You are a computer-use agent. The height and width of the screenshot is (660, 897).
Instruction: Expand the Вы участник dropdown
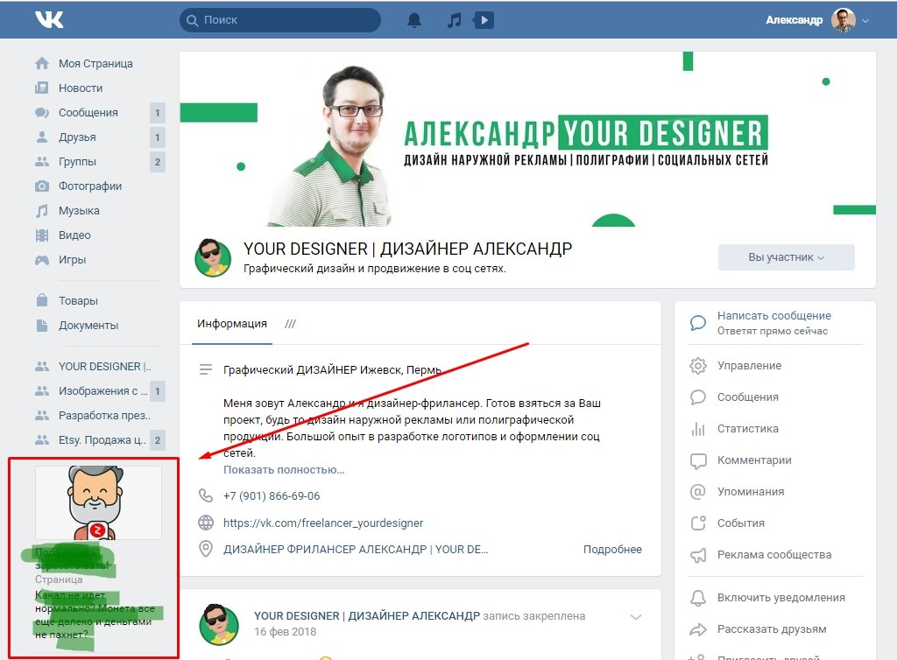tap(786, 257)
